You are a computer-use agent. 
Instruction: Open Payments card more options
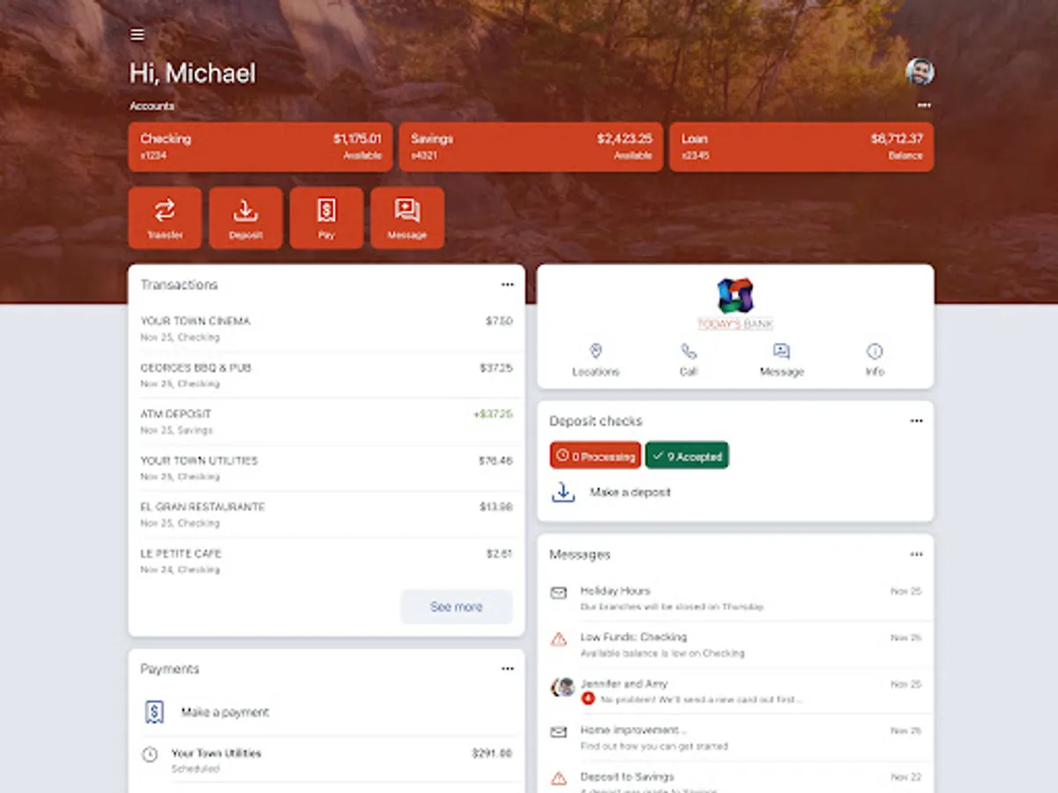pyautogui.click(x=508, y=669)
